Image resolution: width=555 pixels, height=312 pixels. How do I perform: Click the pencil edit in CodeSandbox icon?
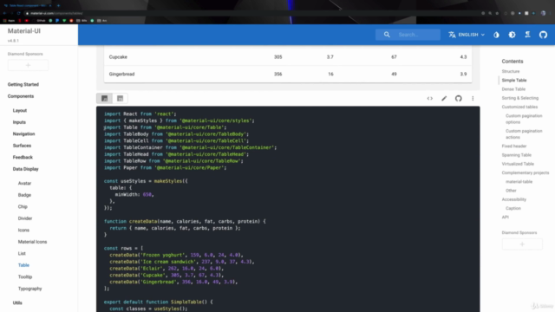[x=444, y=98]
